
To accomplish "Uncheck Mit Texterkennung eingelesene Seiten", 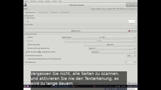I will pos(26,52).
